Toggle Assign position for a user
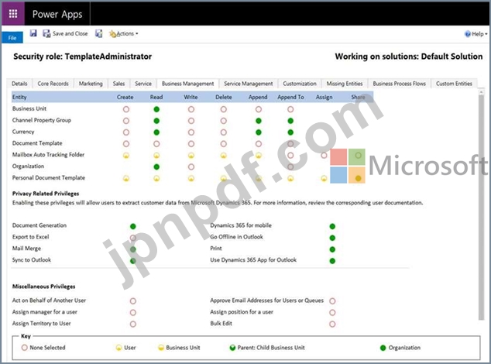This screenshot has height=364, width=491. (332, 313)
